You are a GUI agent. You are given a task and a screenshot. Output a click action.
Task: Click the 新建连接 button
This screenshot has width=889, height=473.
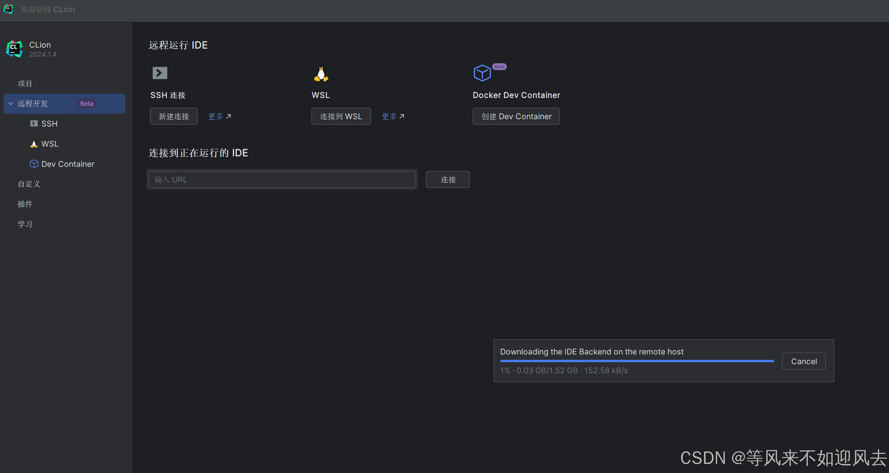tap(174, 116)
